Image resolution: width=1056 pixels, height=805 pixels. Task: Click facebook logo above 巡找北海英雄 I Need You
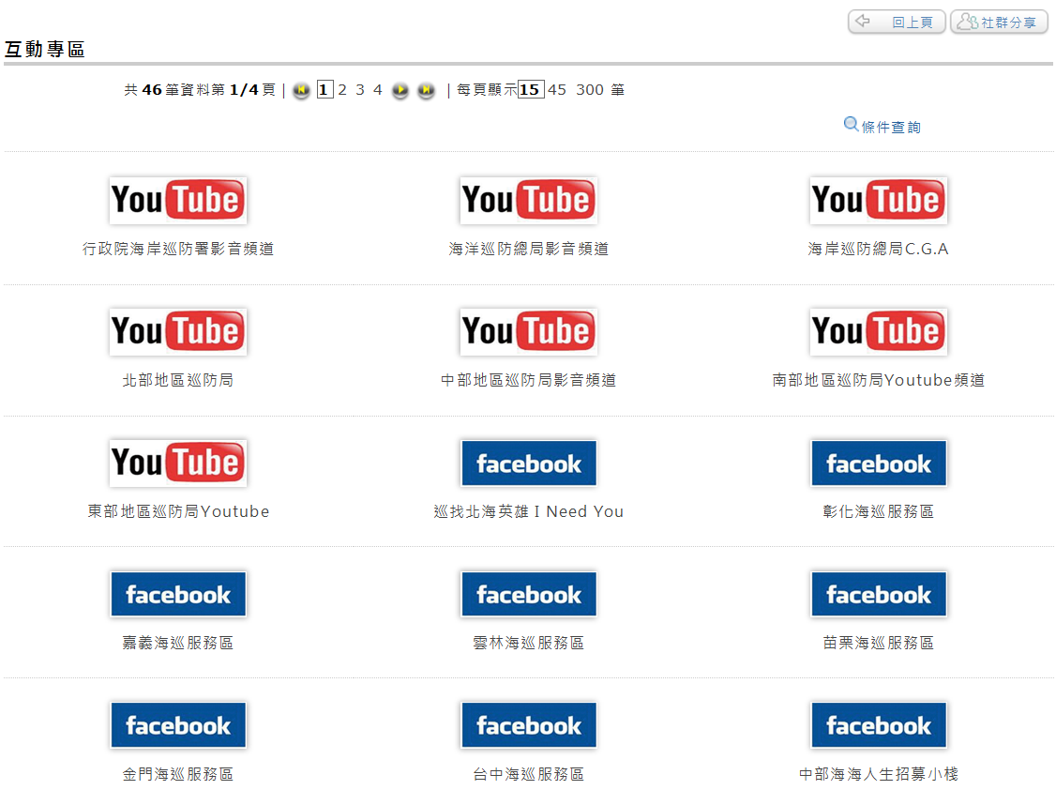click(529, 463)
